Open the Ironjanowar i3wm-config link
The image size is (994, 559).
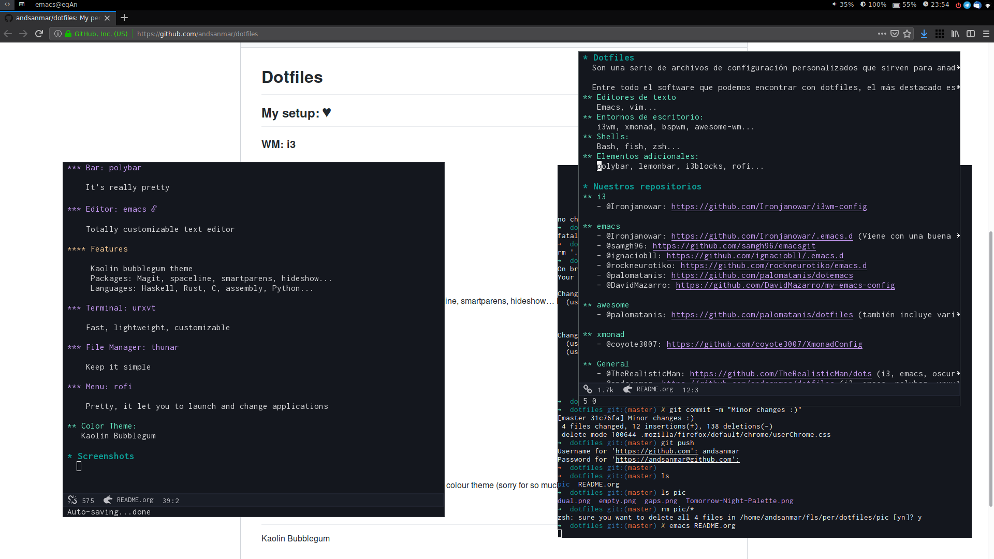click(x=769, y=207)
